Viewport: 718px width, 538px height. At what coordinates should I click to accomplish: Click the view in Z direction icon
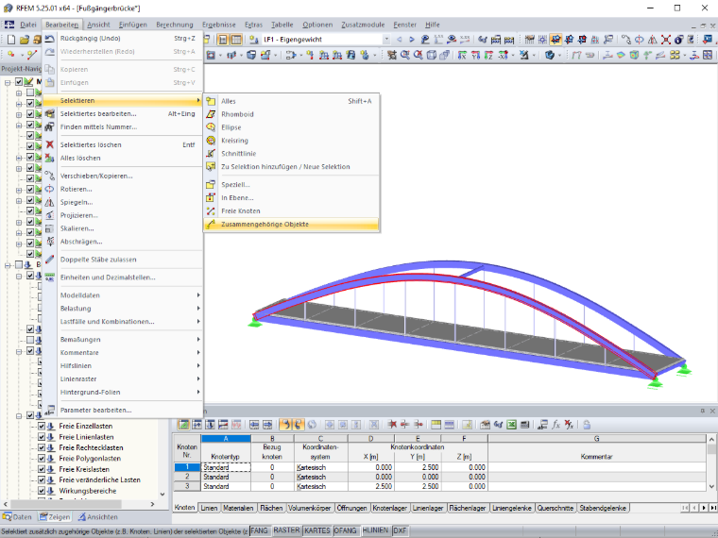click(489, 56)
